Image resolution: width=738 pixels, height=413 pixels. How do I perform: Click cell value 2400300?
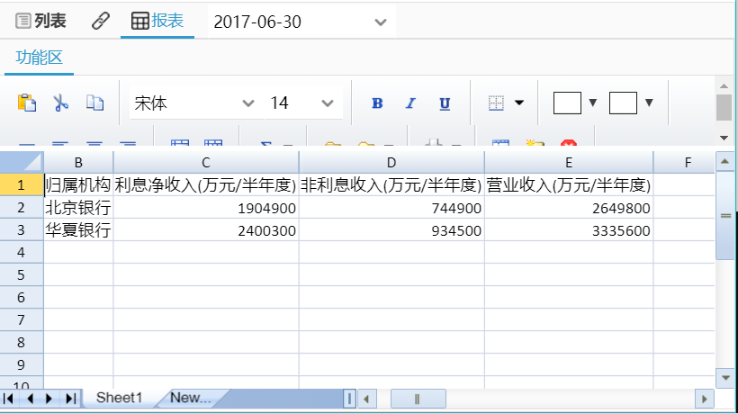coord(206,230)
